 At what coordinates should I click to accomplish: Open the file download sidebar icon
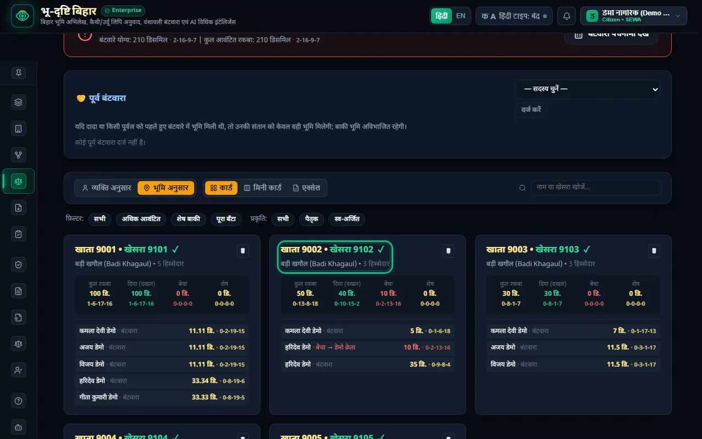tap(19, 207)
